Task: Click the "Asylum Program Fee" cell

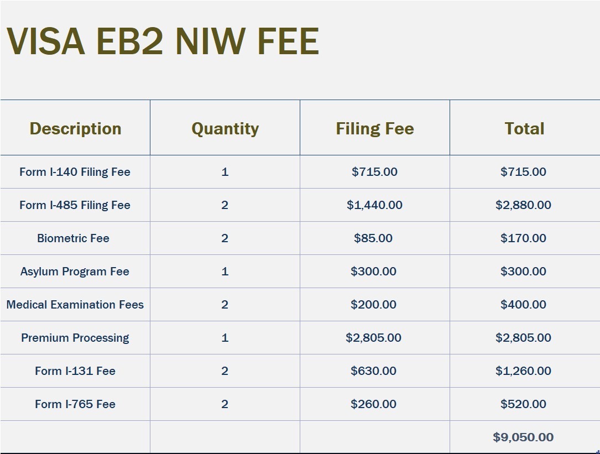Action: click(75, 272)
